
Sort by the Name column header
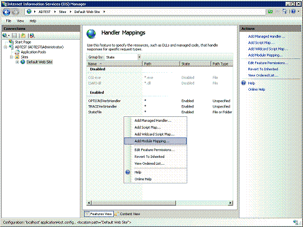pos(114,64)
